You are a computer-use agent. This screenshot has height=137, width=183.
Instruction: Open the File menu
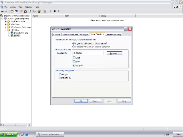point(6,7)
